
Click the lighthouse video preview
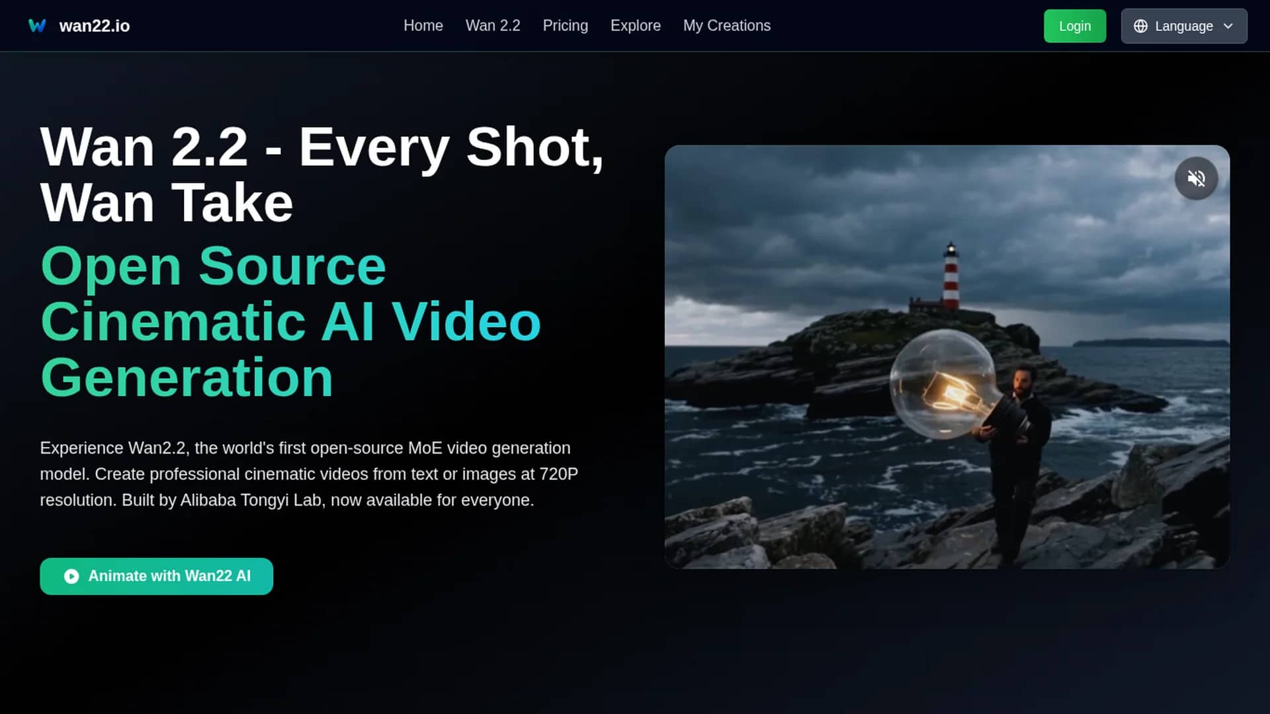947,357
